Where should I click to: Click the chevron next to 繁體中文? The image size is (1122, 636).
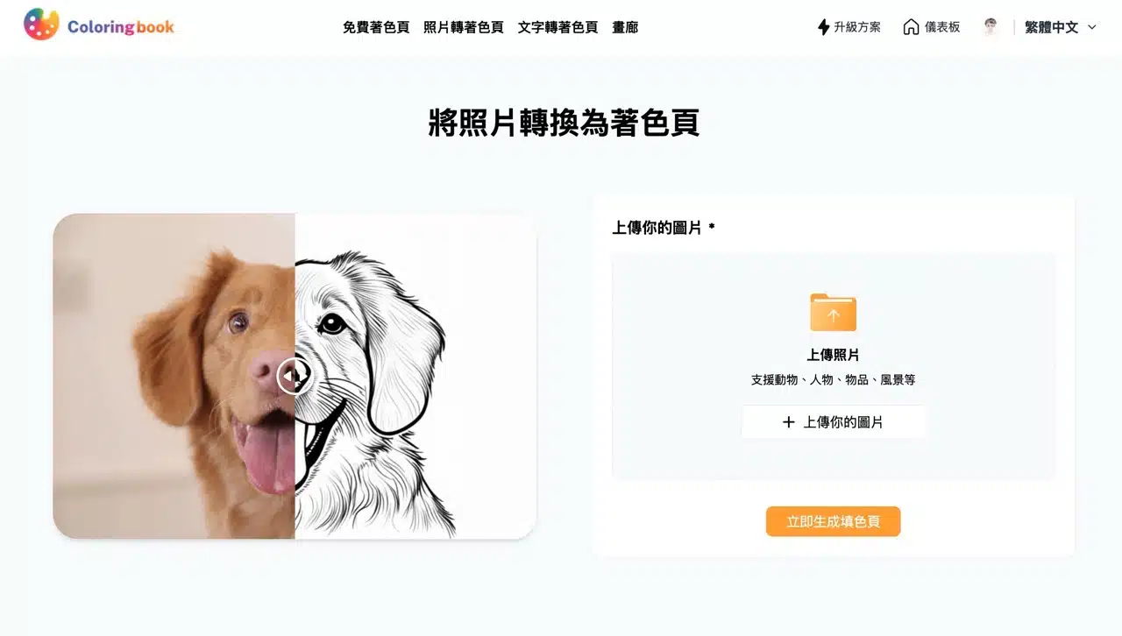(x=1091, y=27)
